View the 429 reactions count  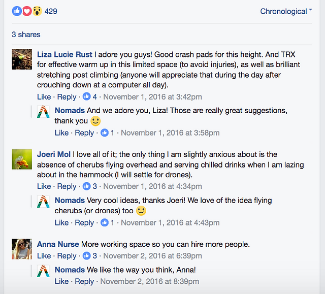(x=51, y=11)
